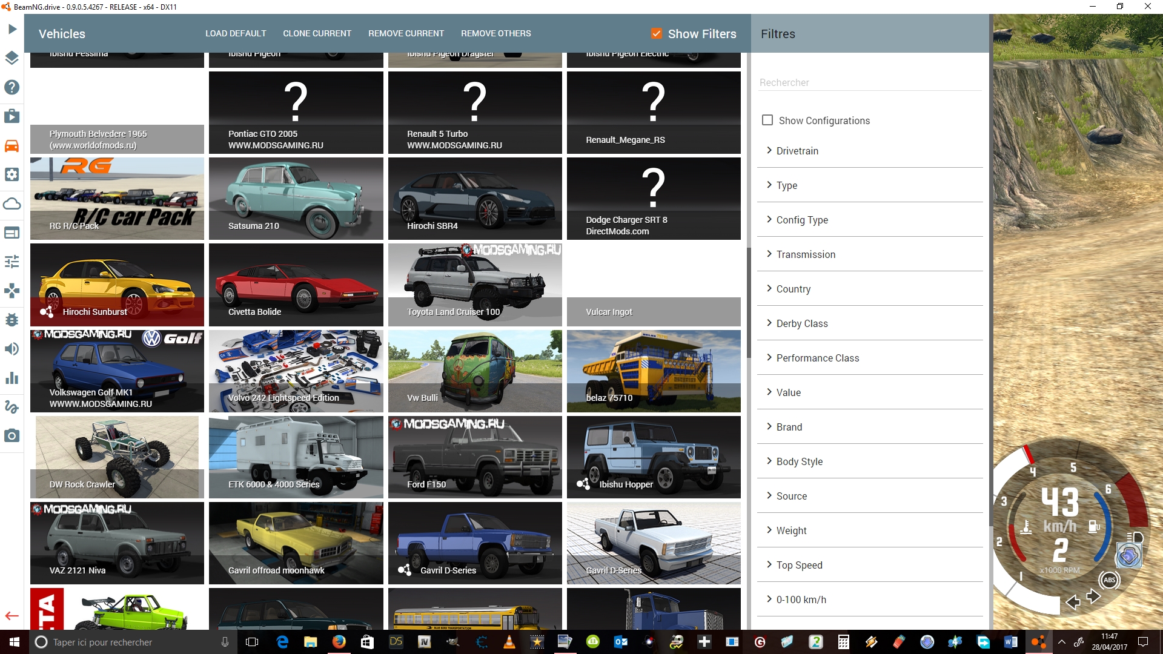Open File Explorer from the taskbar

click(311, 642)
